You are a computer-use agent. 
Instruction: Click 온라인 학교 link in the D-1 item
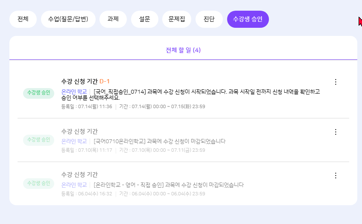click(74, 91)
